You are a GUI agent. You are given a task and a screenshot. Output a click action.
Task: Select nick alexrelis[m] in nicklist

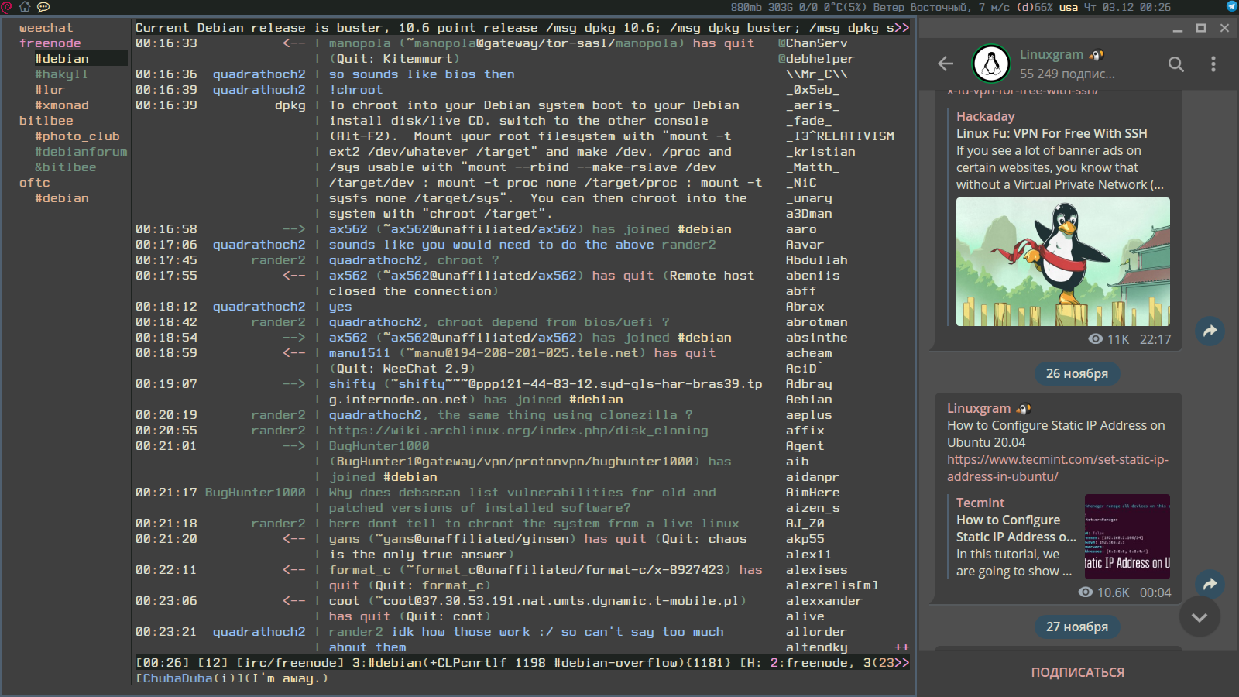[x=832, y=585]
